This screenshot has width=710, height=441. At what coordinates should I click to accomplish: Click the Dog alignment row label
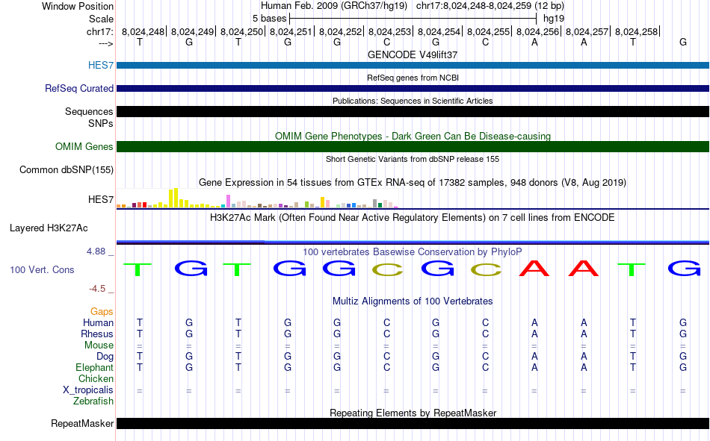coord(105,357)
